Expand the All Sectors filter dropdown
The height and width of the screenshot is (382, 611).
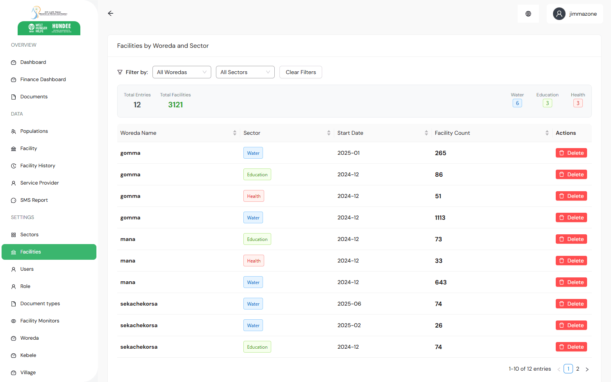(x=245, y=72)
